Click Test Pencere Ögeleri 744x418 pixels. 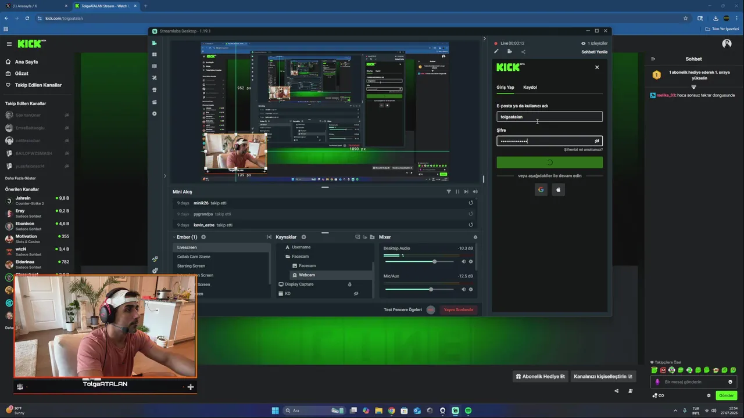[403, 309]
